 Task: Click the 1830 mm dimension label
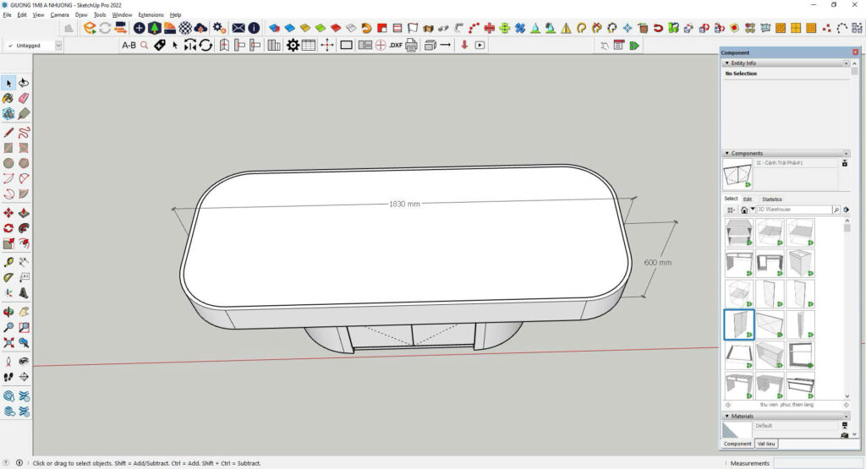(x=404, y=205)
